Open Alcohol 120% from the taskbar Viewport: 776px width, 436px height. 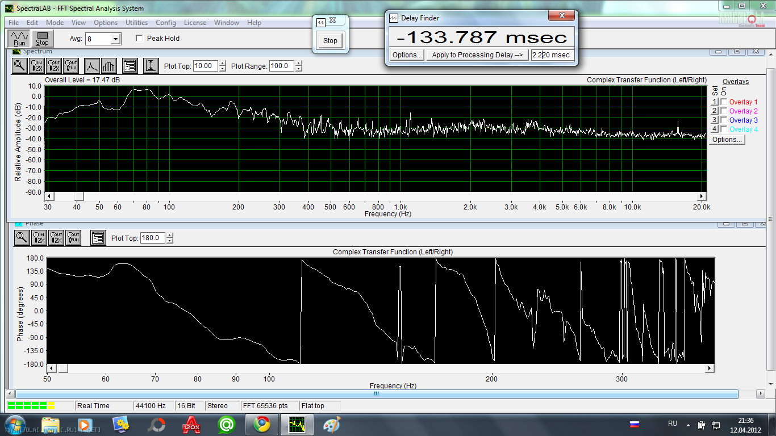click(191, 425)
